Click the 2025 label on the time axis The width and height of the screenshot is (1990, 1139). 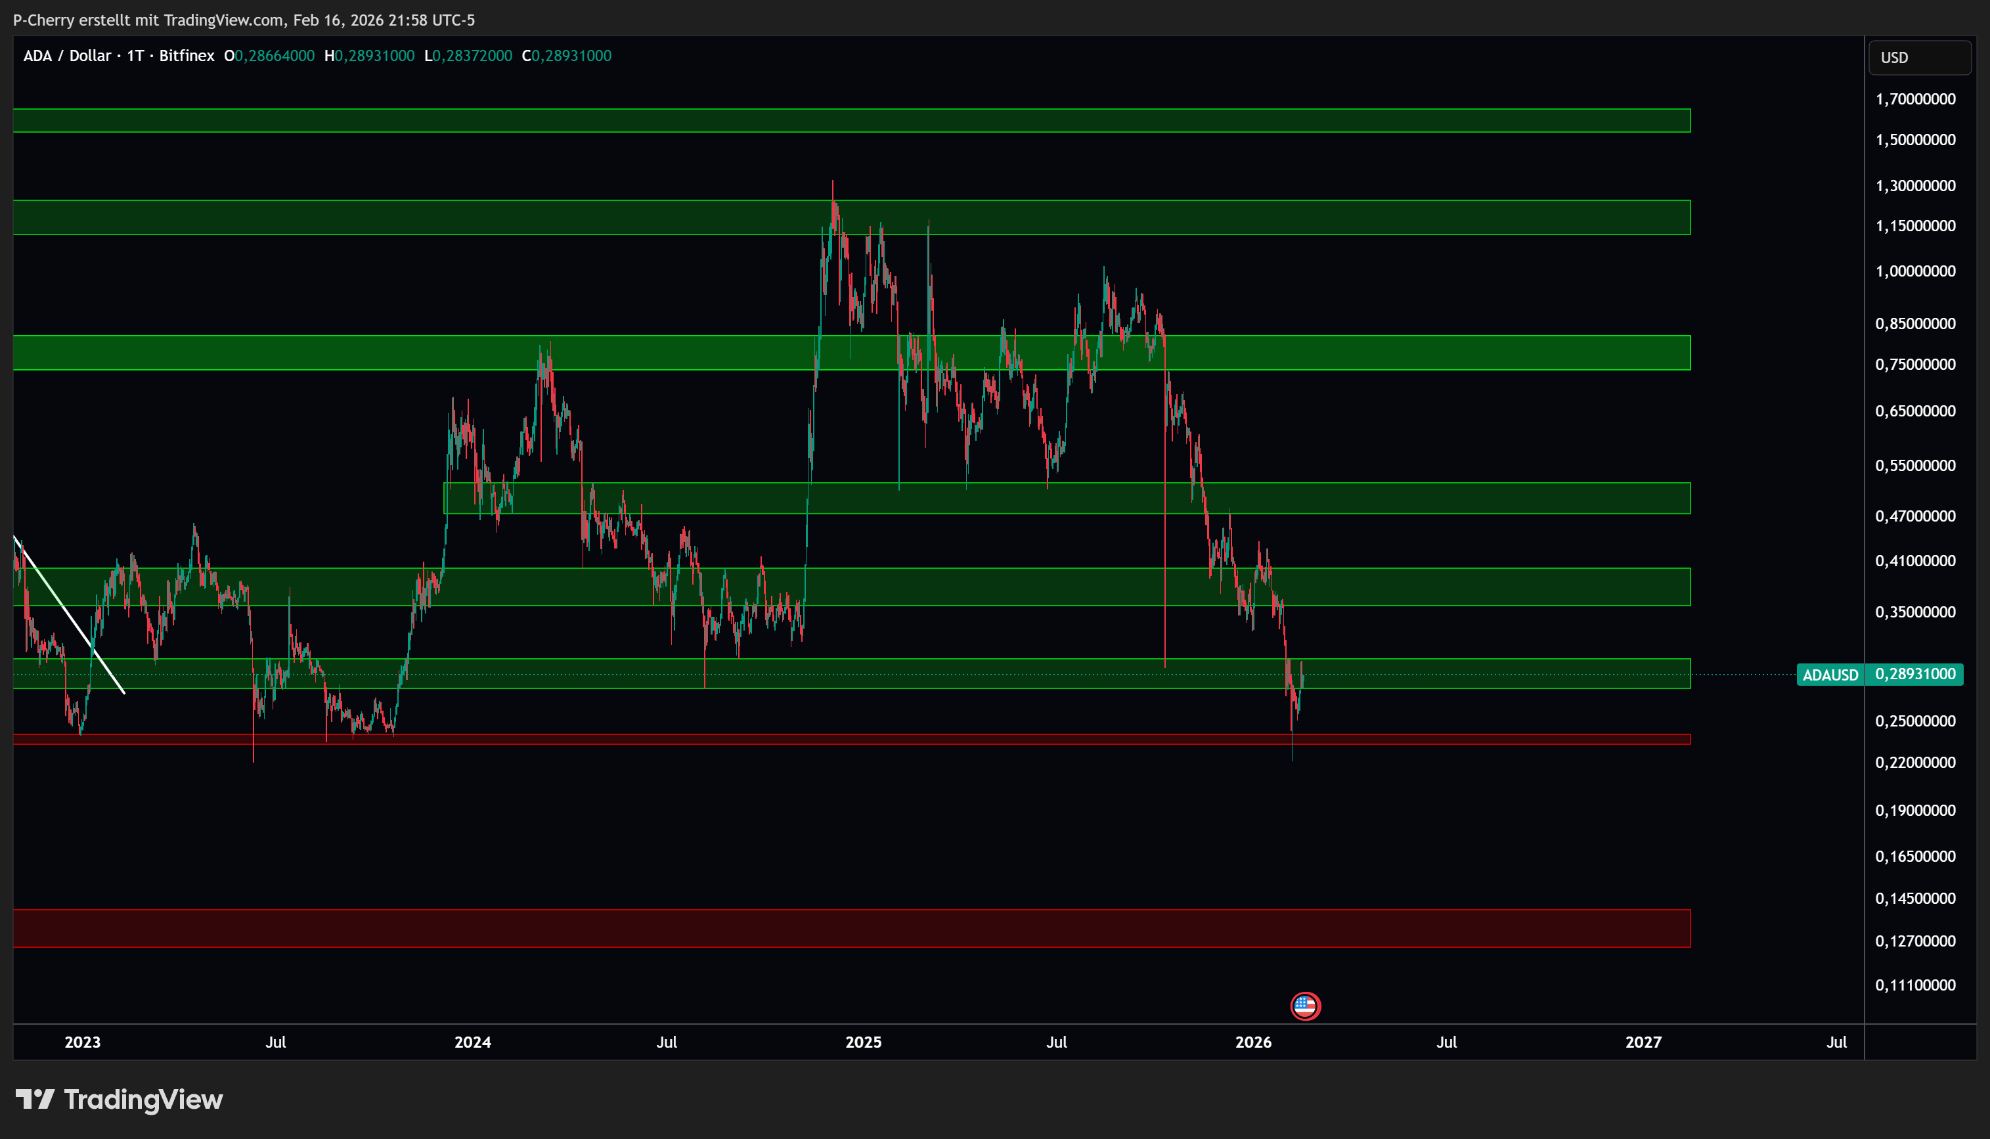pos(862,1042)
